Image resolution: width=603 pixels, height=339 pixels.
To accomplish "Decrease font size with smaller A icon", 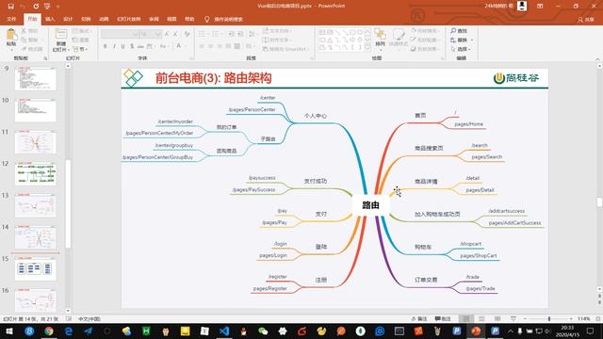I will (175, 34).
